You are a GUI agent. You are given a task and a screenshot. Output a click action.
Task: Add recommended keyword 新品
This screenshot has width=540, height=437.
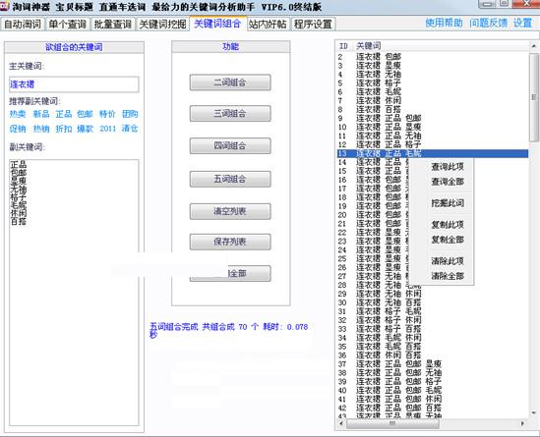(x=41, y=114)
